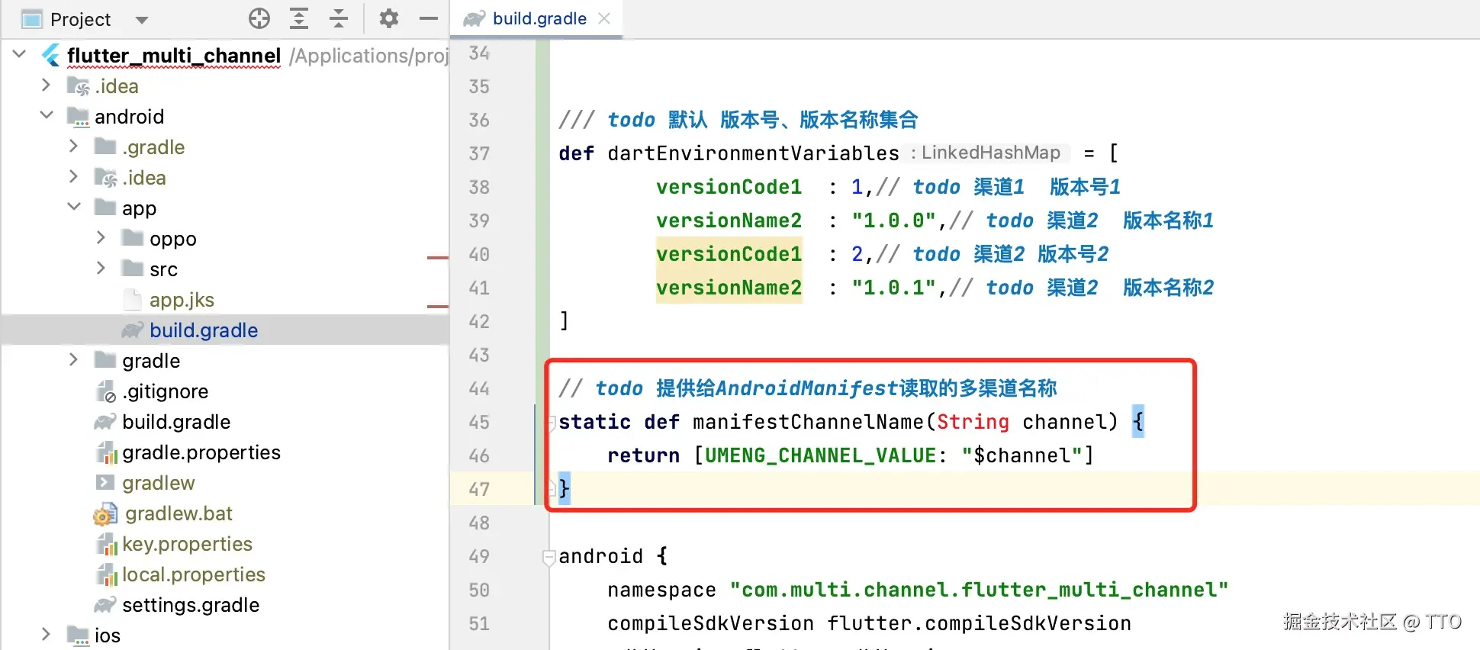Expand the ios folder
Screen dimensions: 1480x650
click(46, 634)
